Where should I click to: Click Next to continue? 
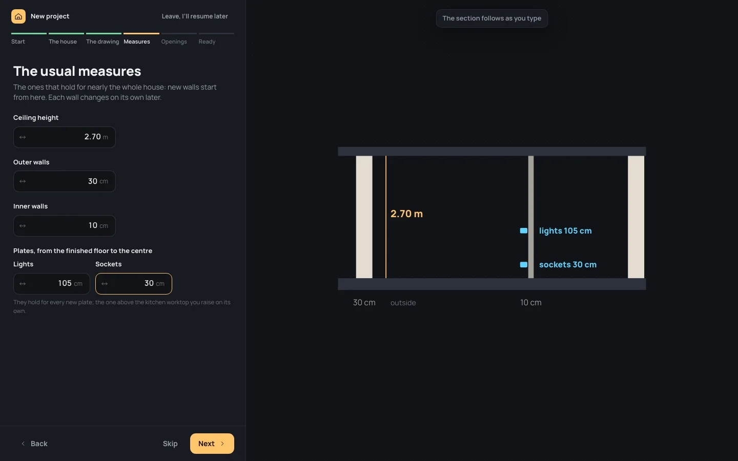tap(212, 444)
